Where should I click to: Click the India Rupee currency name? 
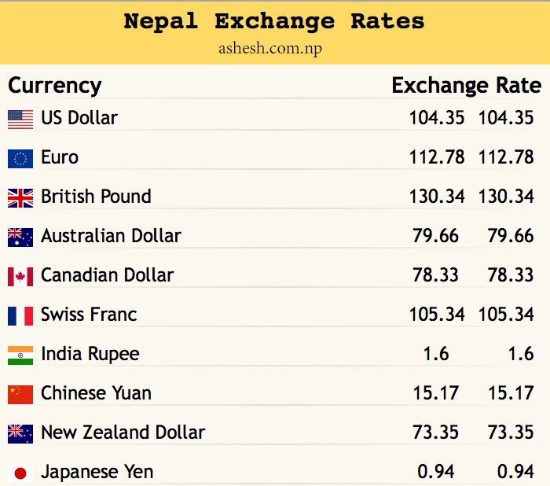[x=90, y=354]
